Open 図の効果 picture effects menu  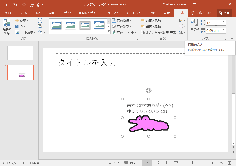click(122, 27)
